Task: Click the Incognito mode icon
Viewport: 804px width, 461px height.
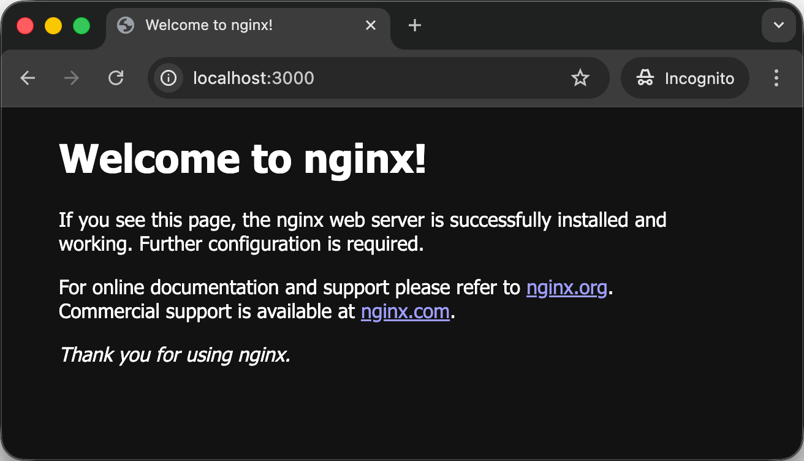Action: pos(645,78)
